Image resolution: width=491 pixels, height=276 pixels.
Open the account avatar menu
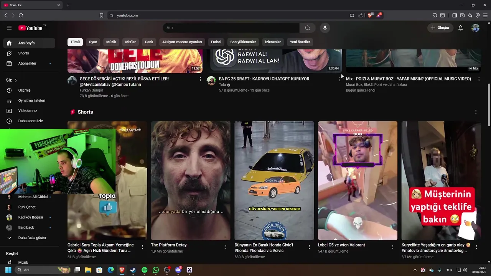(x=475, y=28)
